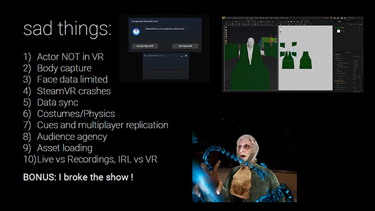This screenshot has width=375, height=211.
Task: Minimize the SteamVR status window
Action: pyautogui.click(x=182, y=56)
